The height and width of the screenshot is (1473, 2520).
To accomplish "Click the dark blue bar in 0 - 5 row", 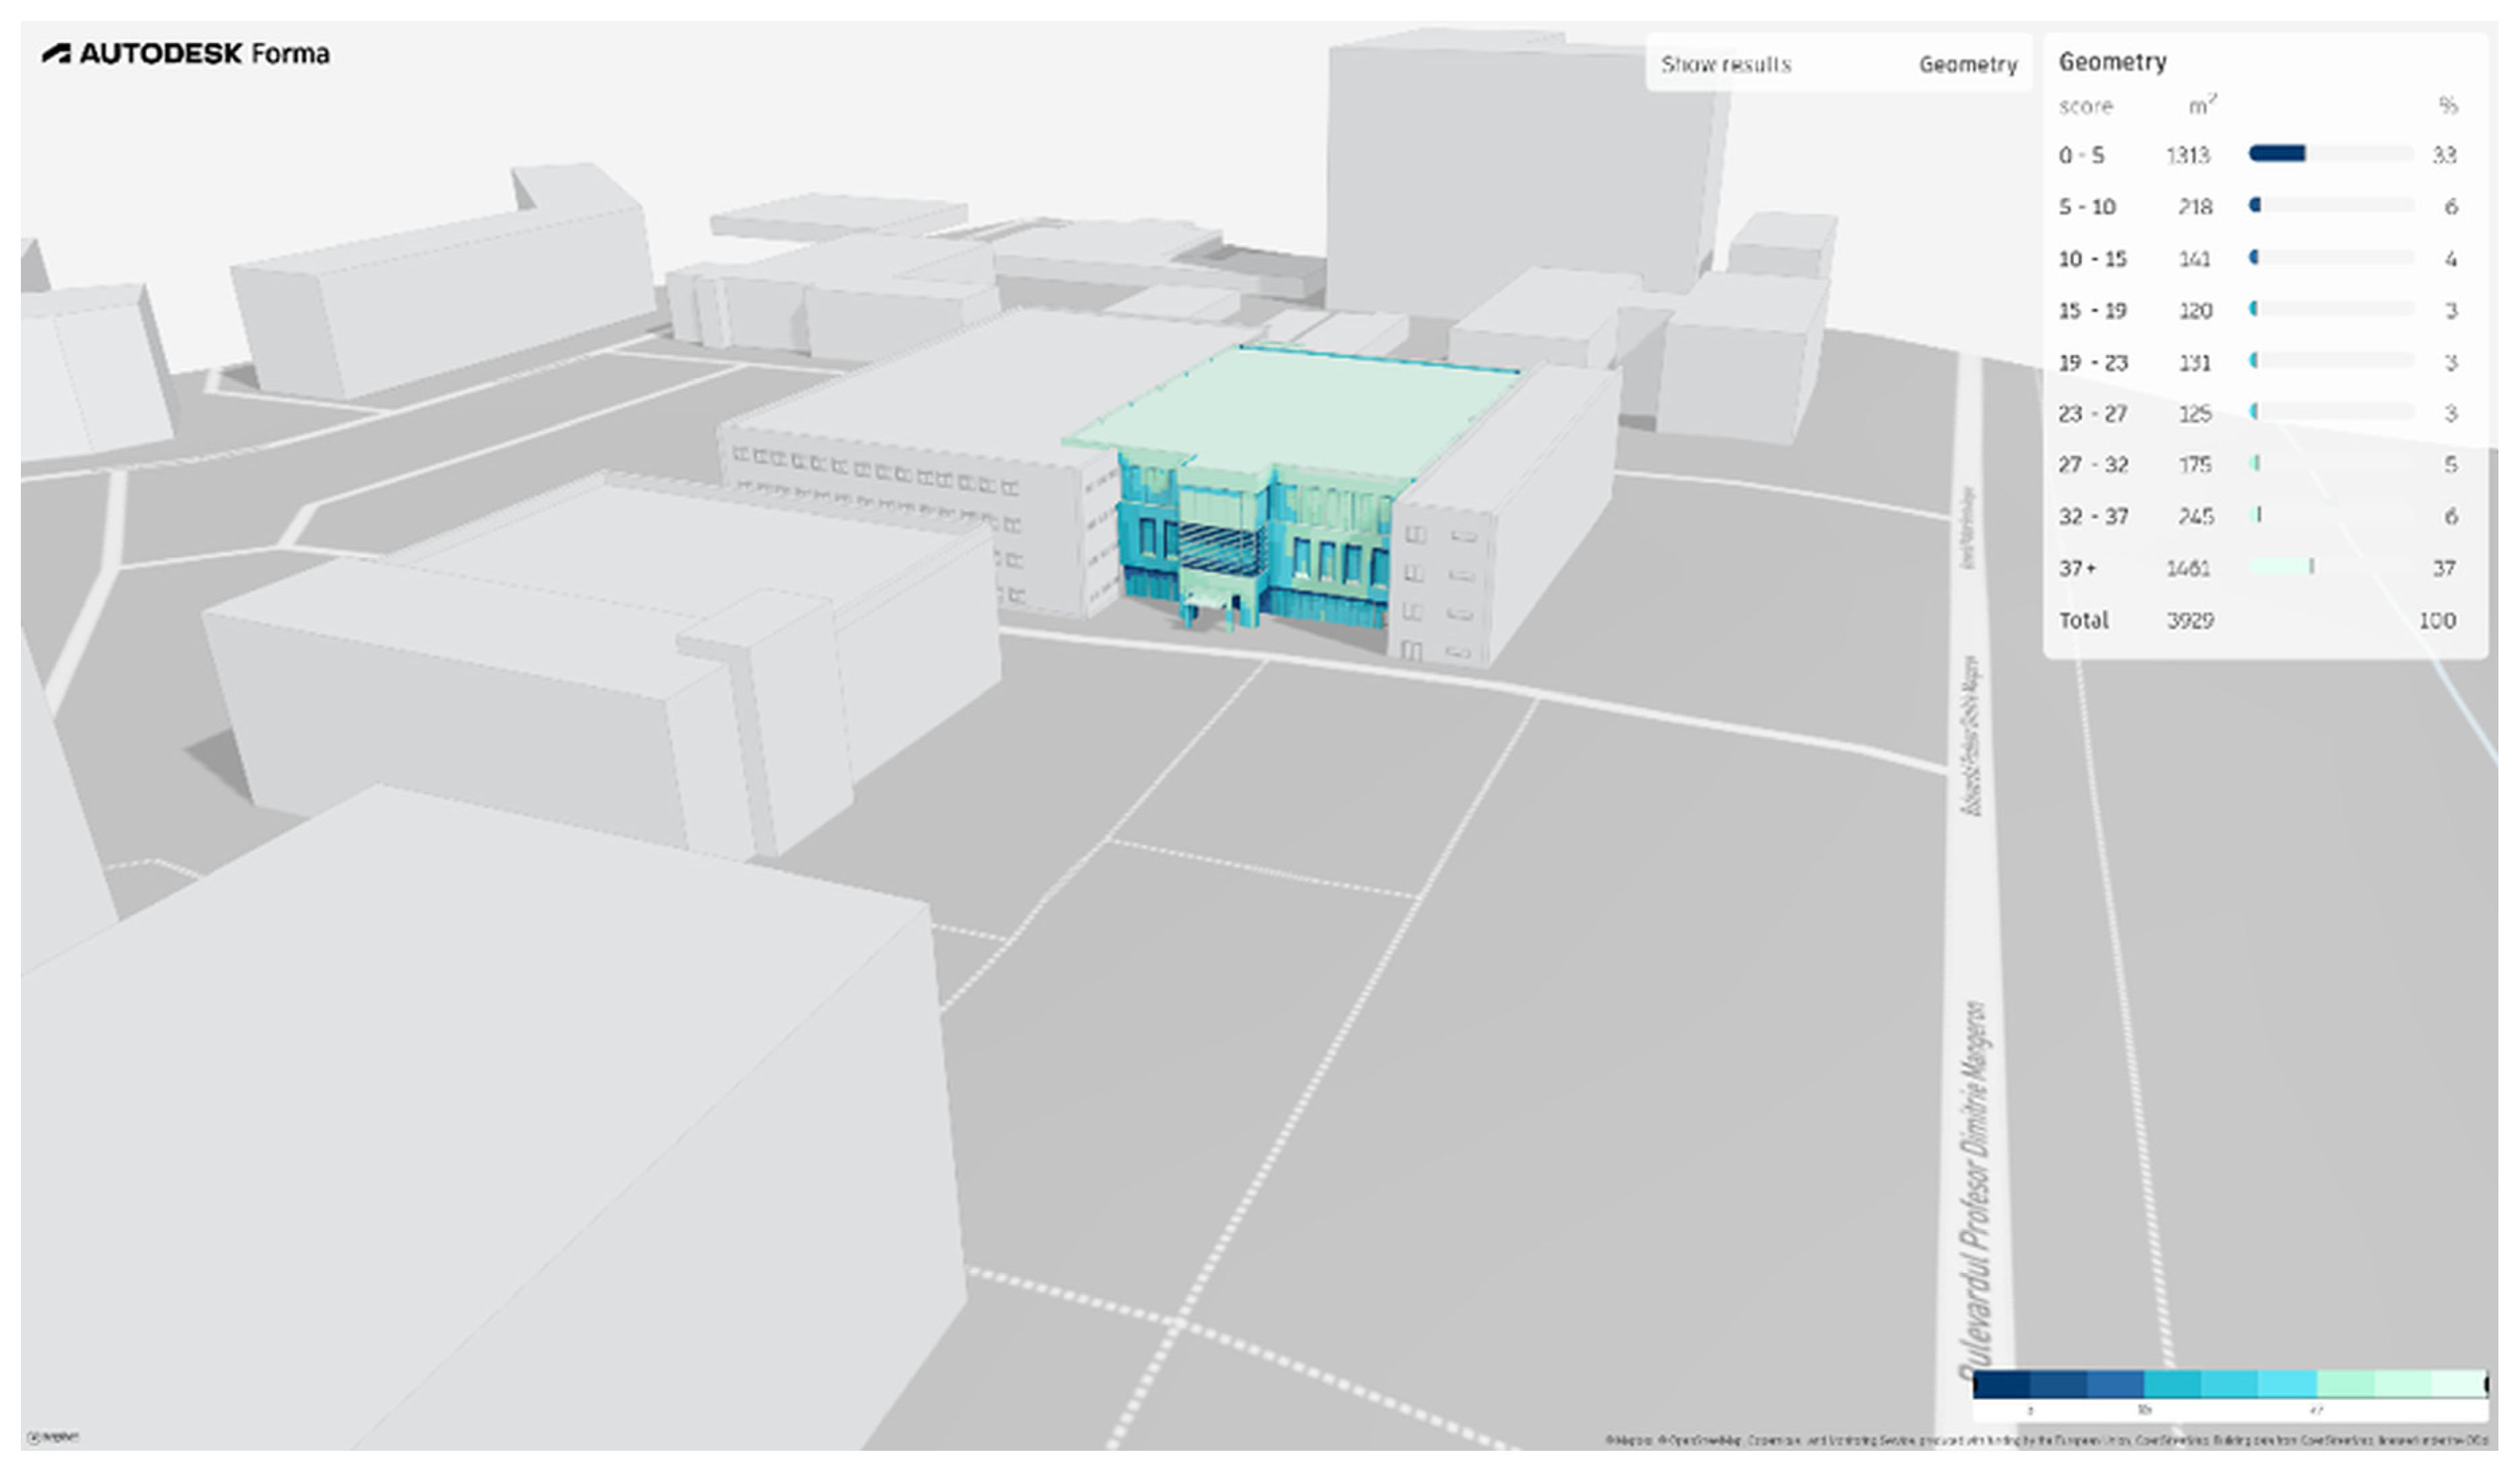I will point(2277,153).
